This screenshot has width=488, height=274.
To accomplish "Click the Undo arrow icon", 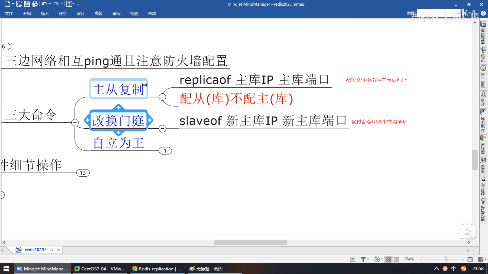I will (44, 4).
